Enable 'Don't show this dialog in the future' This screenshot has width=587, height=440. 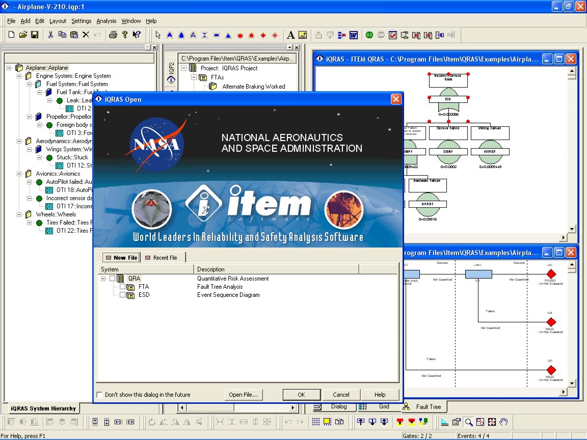tap(99, 395)
